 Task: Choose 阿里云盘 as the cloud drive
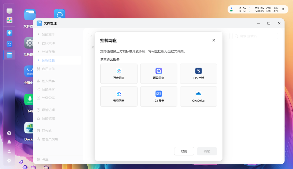tap(159, 74)
